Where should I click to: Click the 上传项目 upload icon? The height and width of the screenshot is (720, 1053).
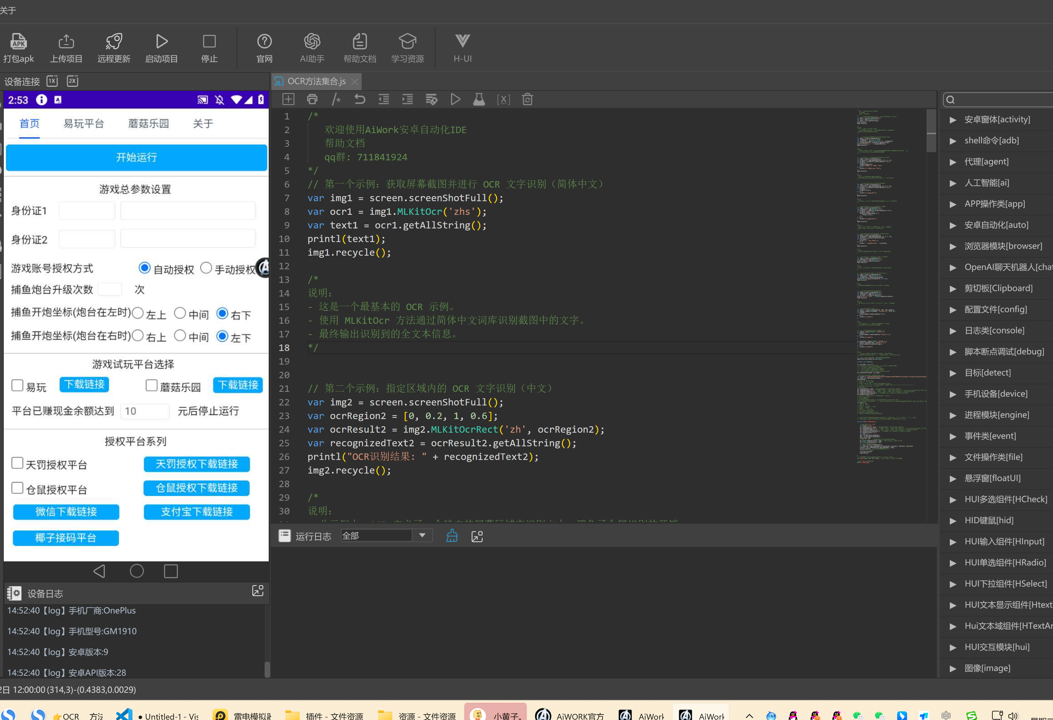pos(66,42)
